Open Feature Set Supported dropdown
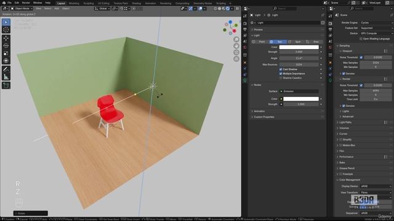Screen dimensions: 394x221 (x=376, y=28)
